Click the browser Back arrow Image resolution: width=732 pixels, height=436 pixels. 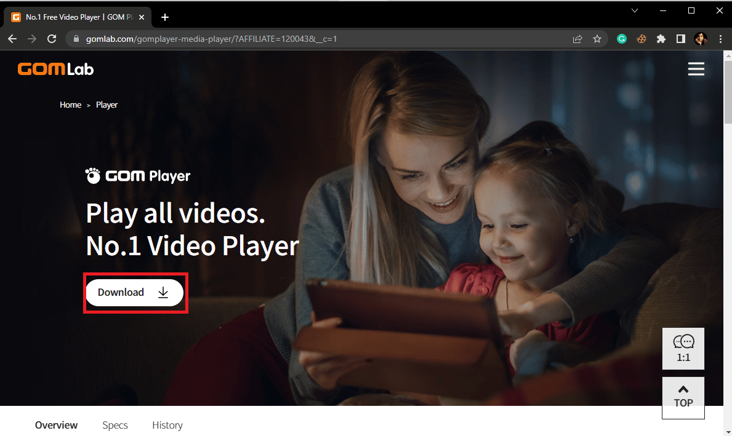pos(12,39)
